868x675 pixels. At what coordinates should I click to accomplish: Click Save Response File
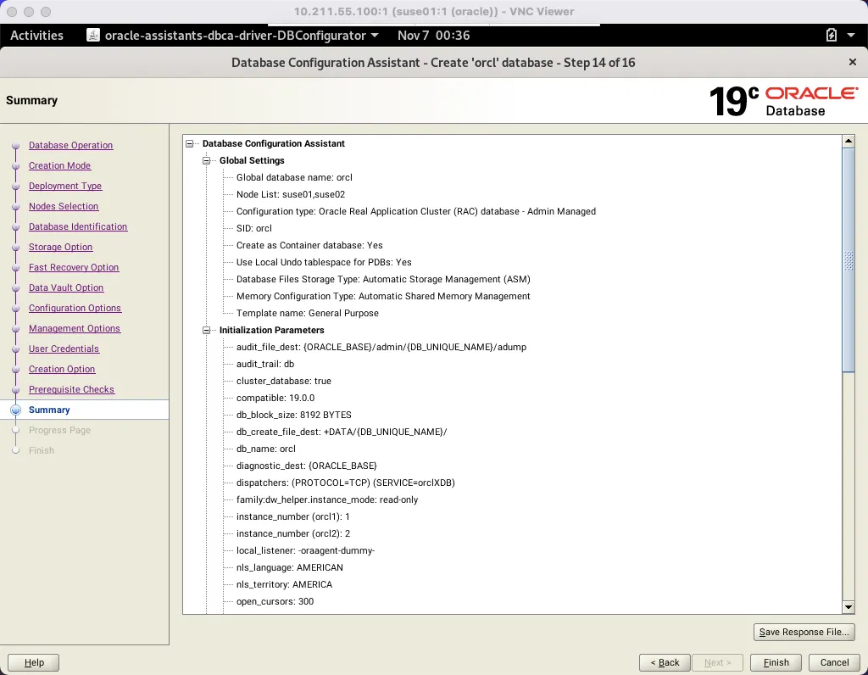tap(804, 632)
